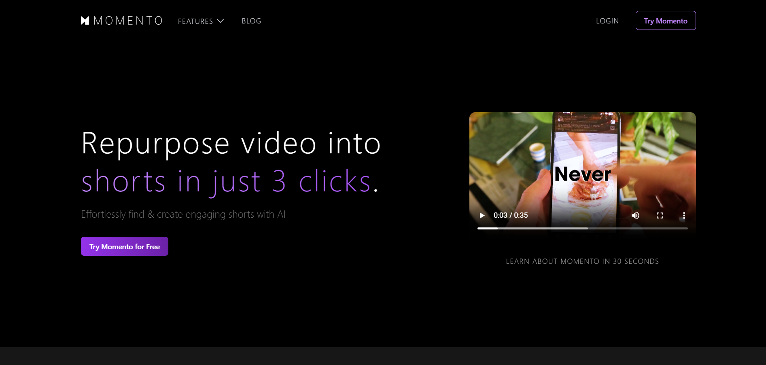Click the triangular play icon

click(x=482, y=215)
